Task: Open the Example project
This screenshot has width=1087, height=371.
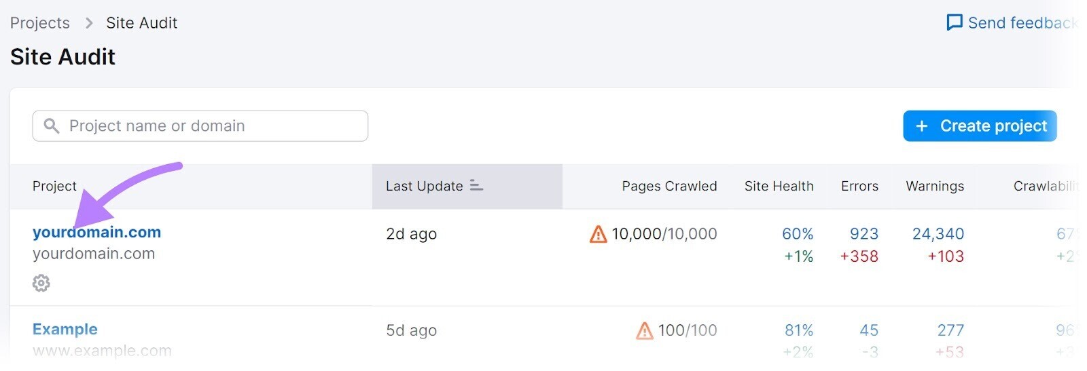Action: click(x=65, y=329)
